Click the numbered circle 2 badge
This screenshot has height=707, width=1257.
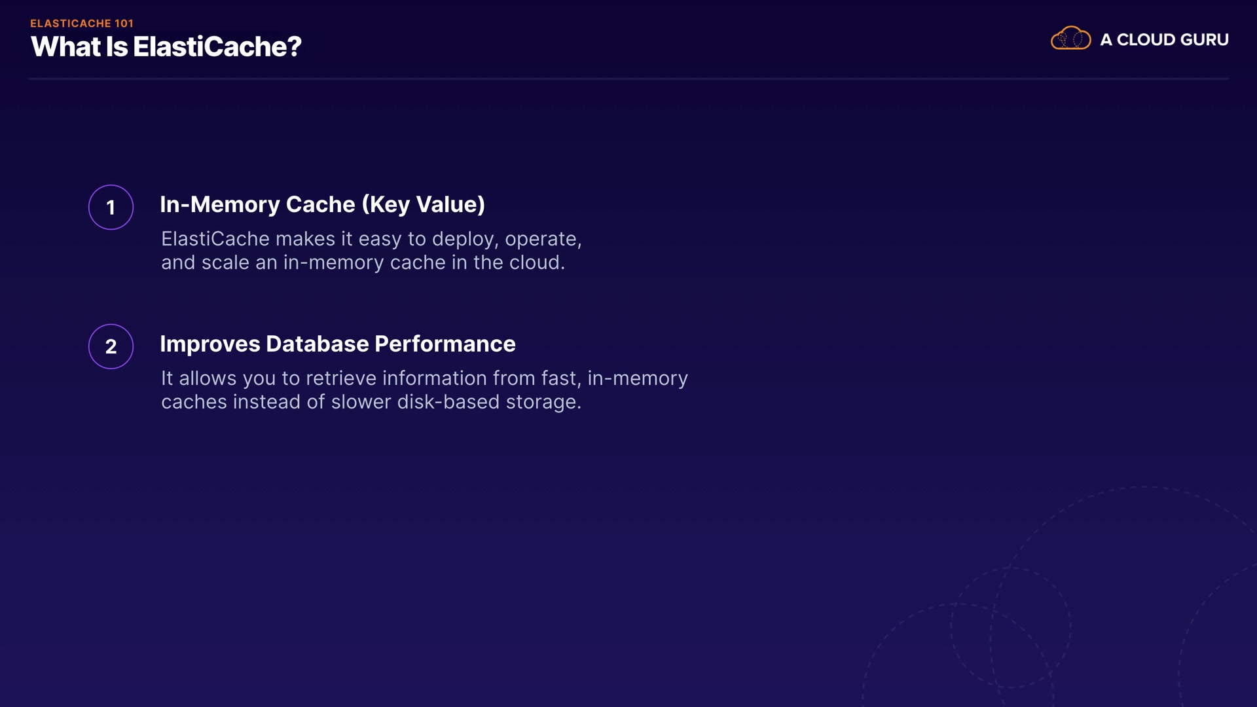coord(111,346)
